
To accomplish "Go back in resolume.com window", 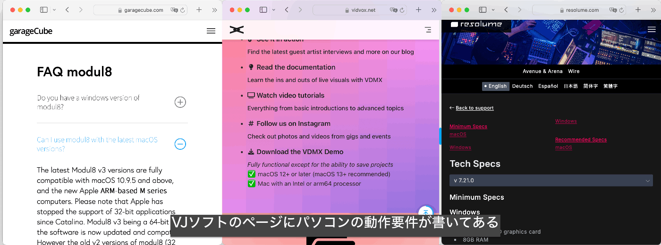I will 506,9.
